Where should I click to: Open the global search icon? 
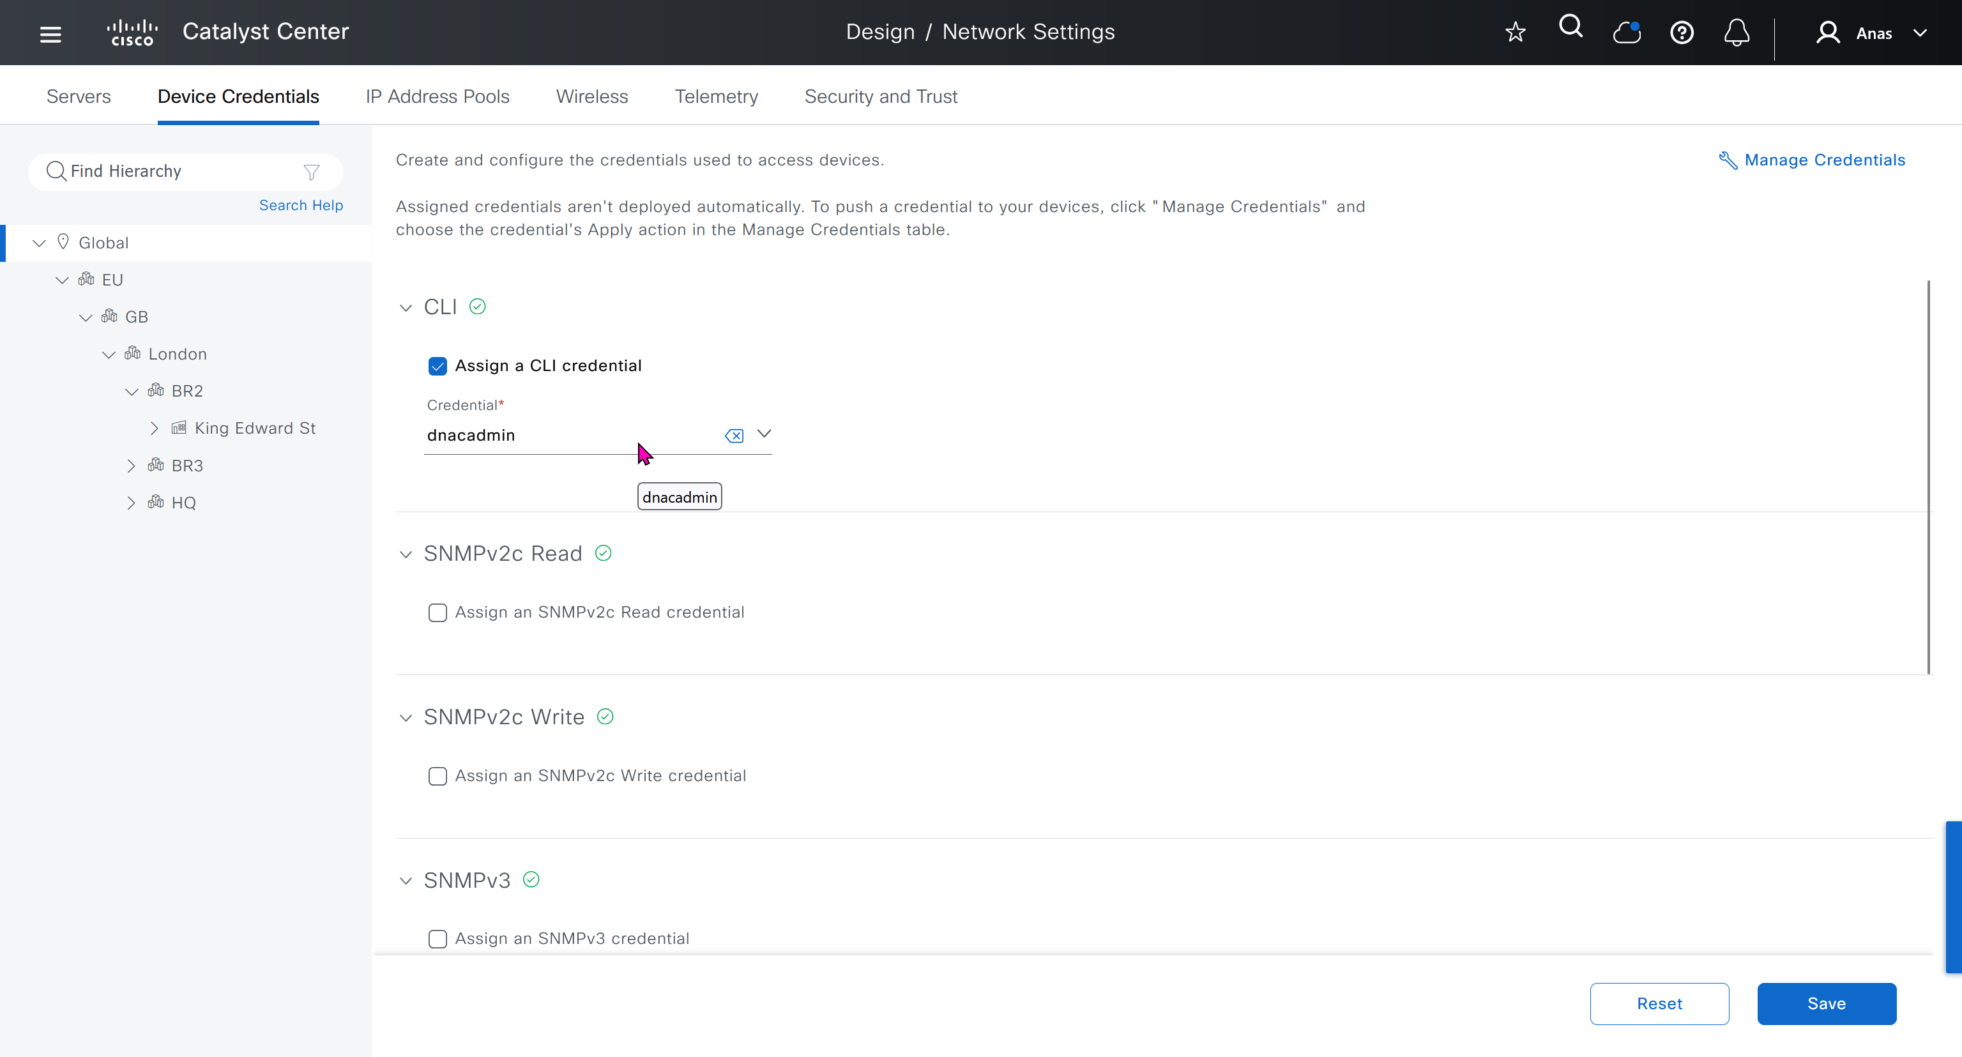(1570, 28)
